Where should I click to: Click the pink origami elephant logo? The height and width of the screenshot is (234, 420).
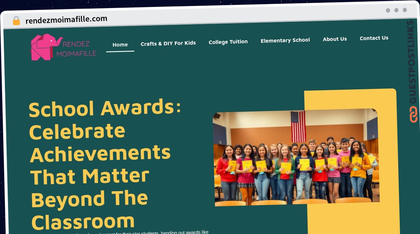coord(45,47)
